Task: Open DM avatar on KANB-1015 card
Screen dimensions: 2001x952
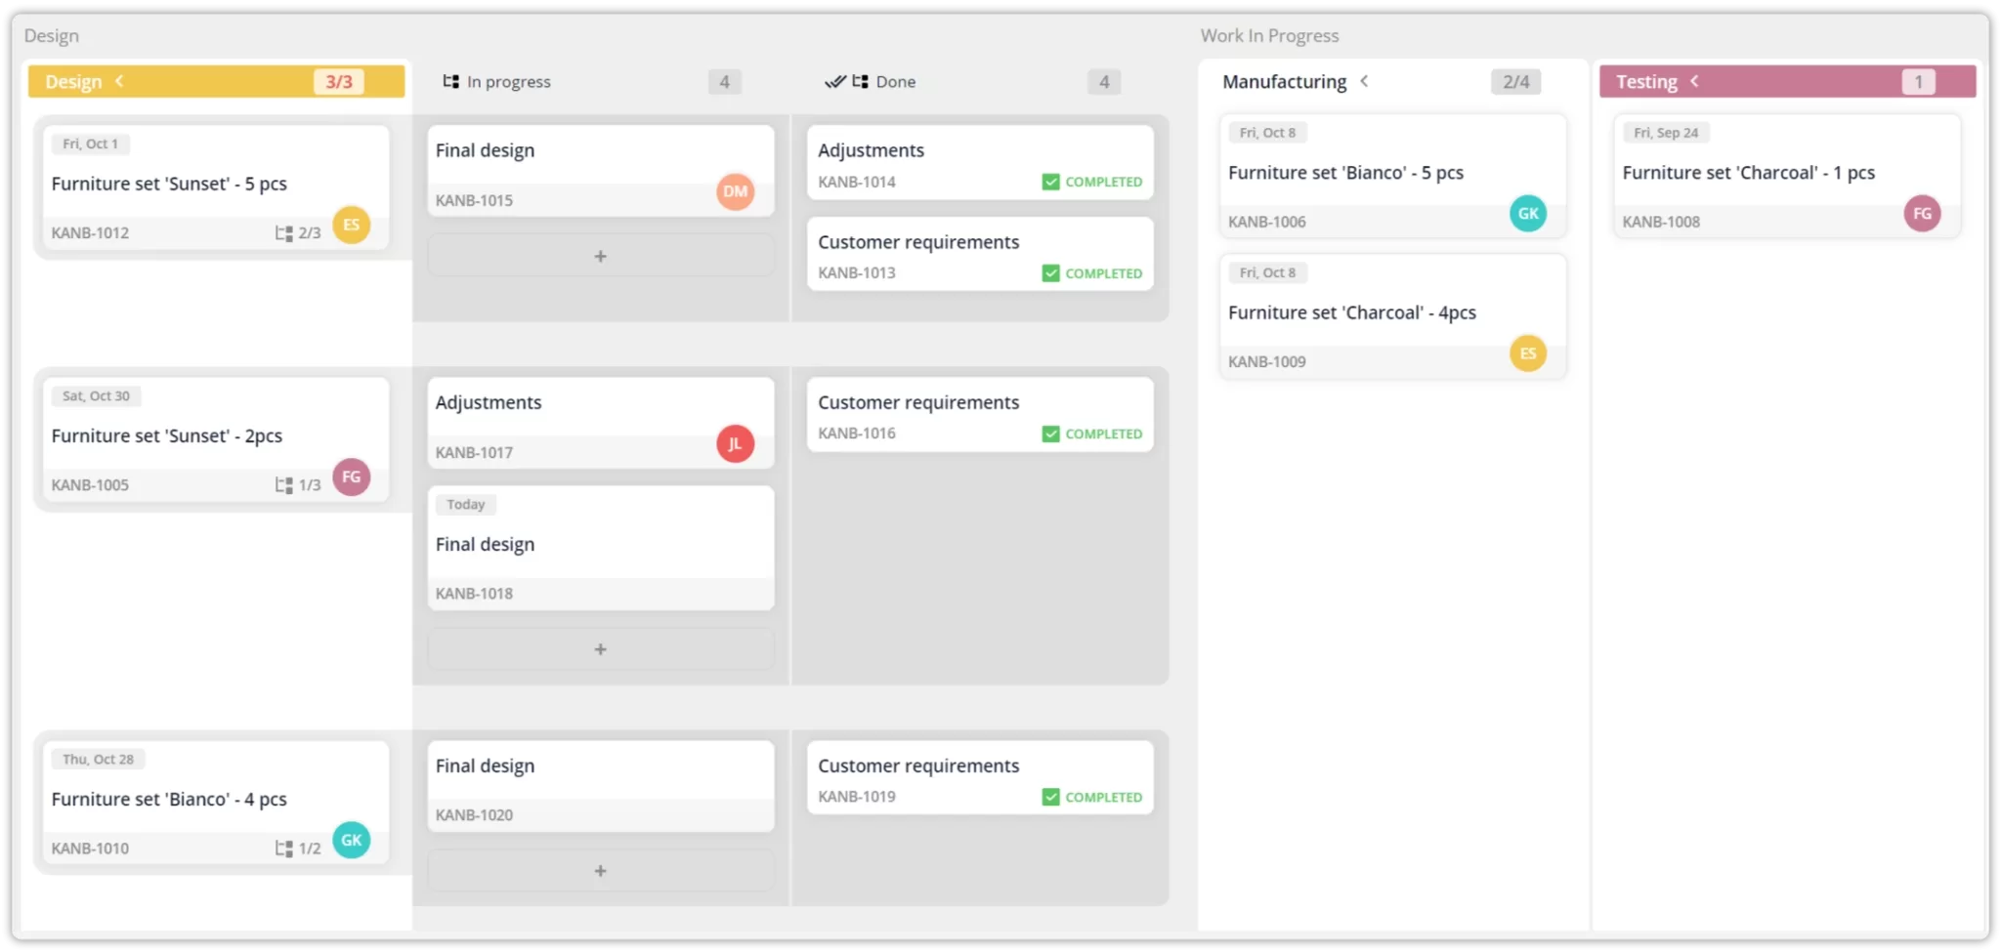Action: [735, 191]
